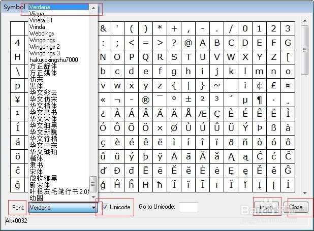This screenshot has width=314, height=231.
Task: Select the ampersand & symbol
Action: point(103,28)
